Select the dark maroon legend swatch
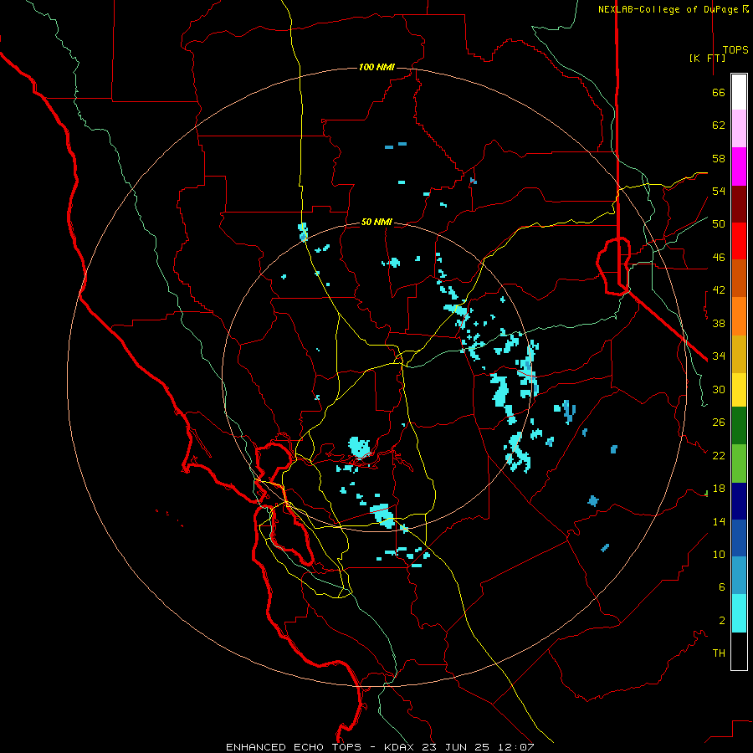 (x=739, y=203)
